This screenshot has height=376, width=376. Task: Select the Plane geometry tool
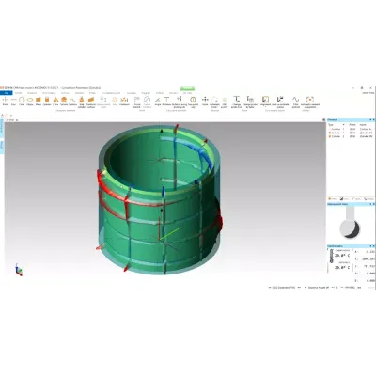pyautogui.click(x=39, y=101)
